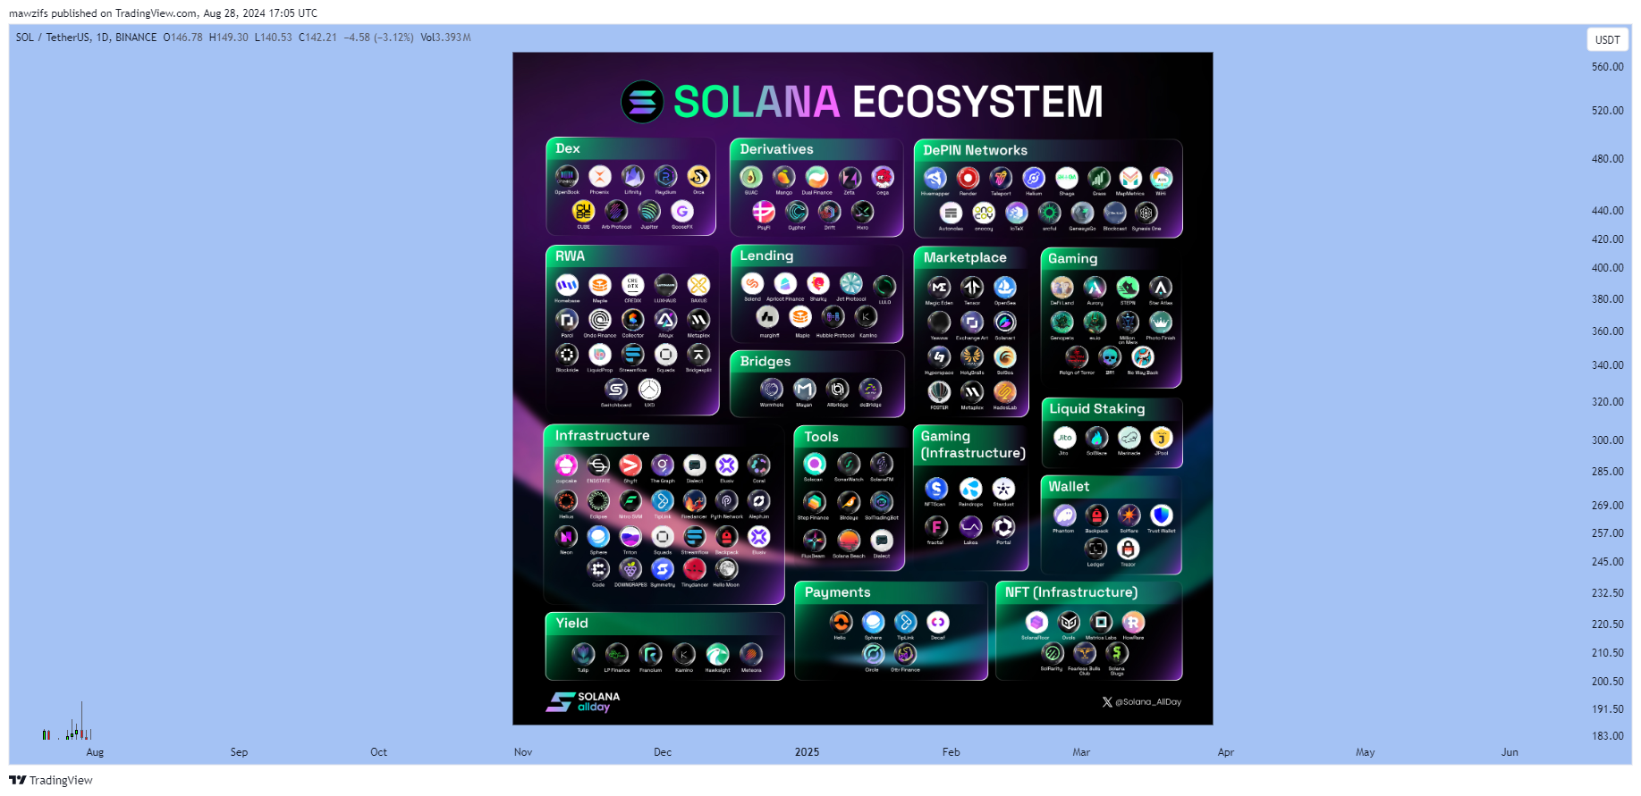Click the 'Derivatives' section heading
The height and width of the screenshot is (796, 1641).
click(x=776, y=149)
